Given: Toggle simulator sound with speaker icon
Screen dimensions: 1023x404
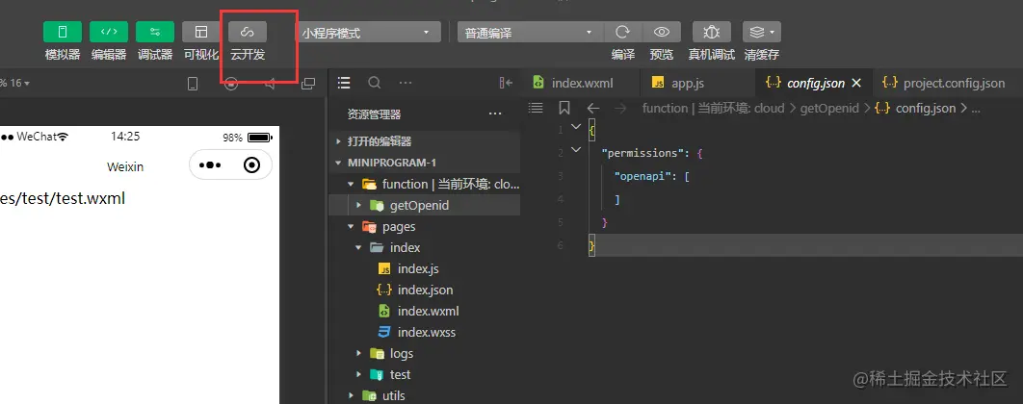Looking at the screenshot, I should pyautogui.click(x=270, y=84).
